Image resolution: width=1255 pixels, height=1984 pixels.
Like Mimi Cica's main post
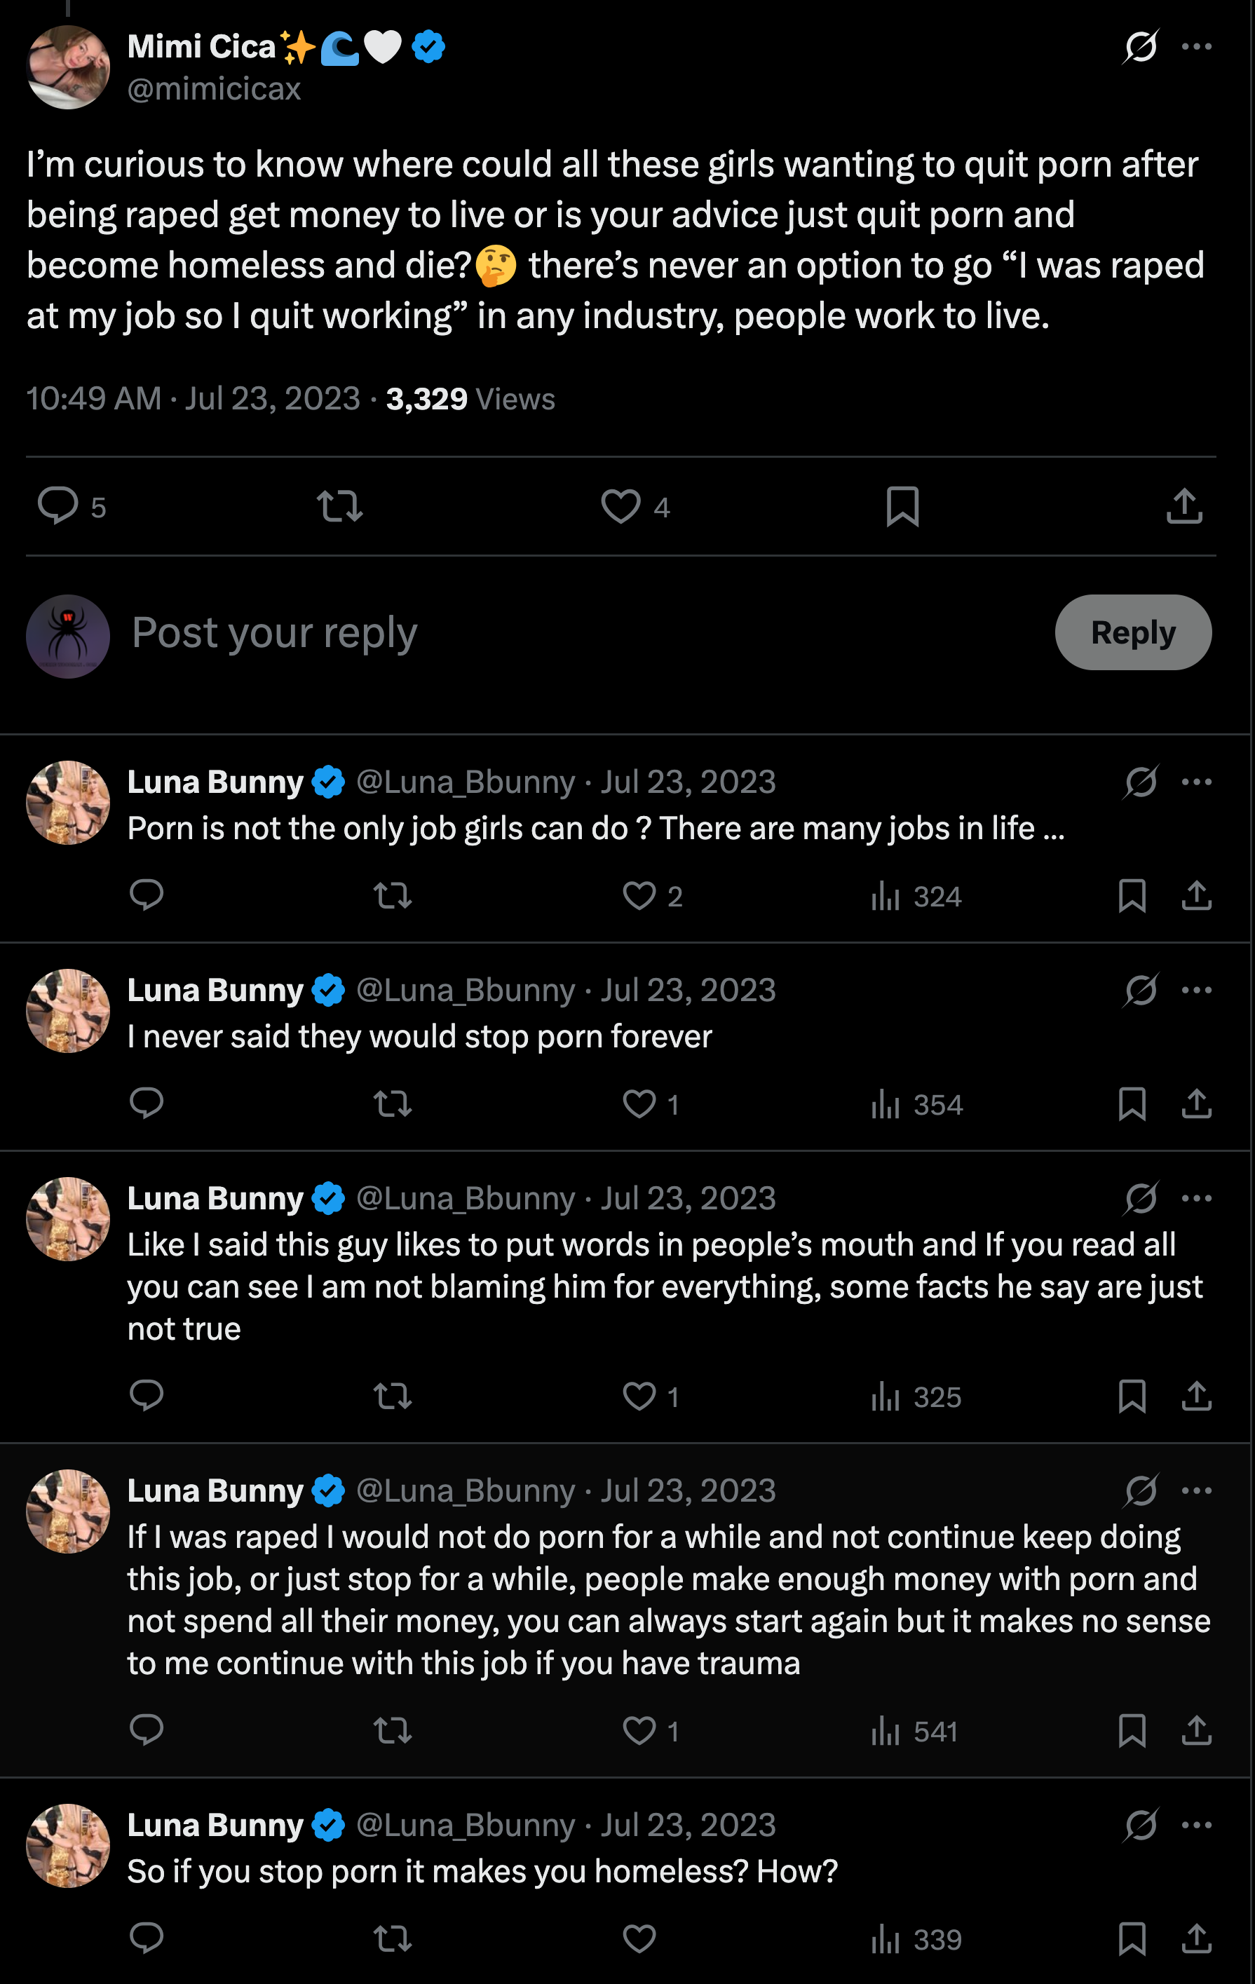tap(620, 506)
